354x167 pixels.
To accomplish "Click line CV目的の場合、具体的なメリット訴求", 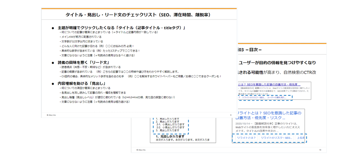I will click(141, 77).
